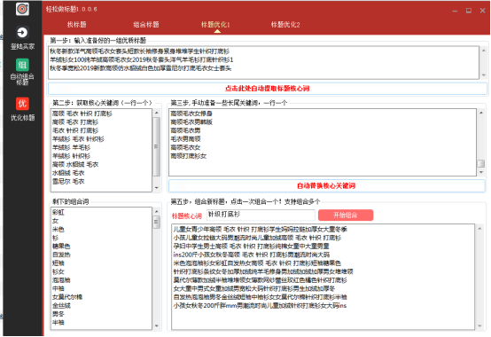Select 自发热 in remaining words list

61,255
